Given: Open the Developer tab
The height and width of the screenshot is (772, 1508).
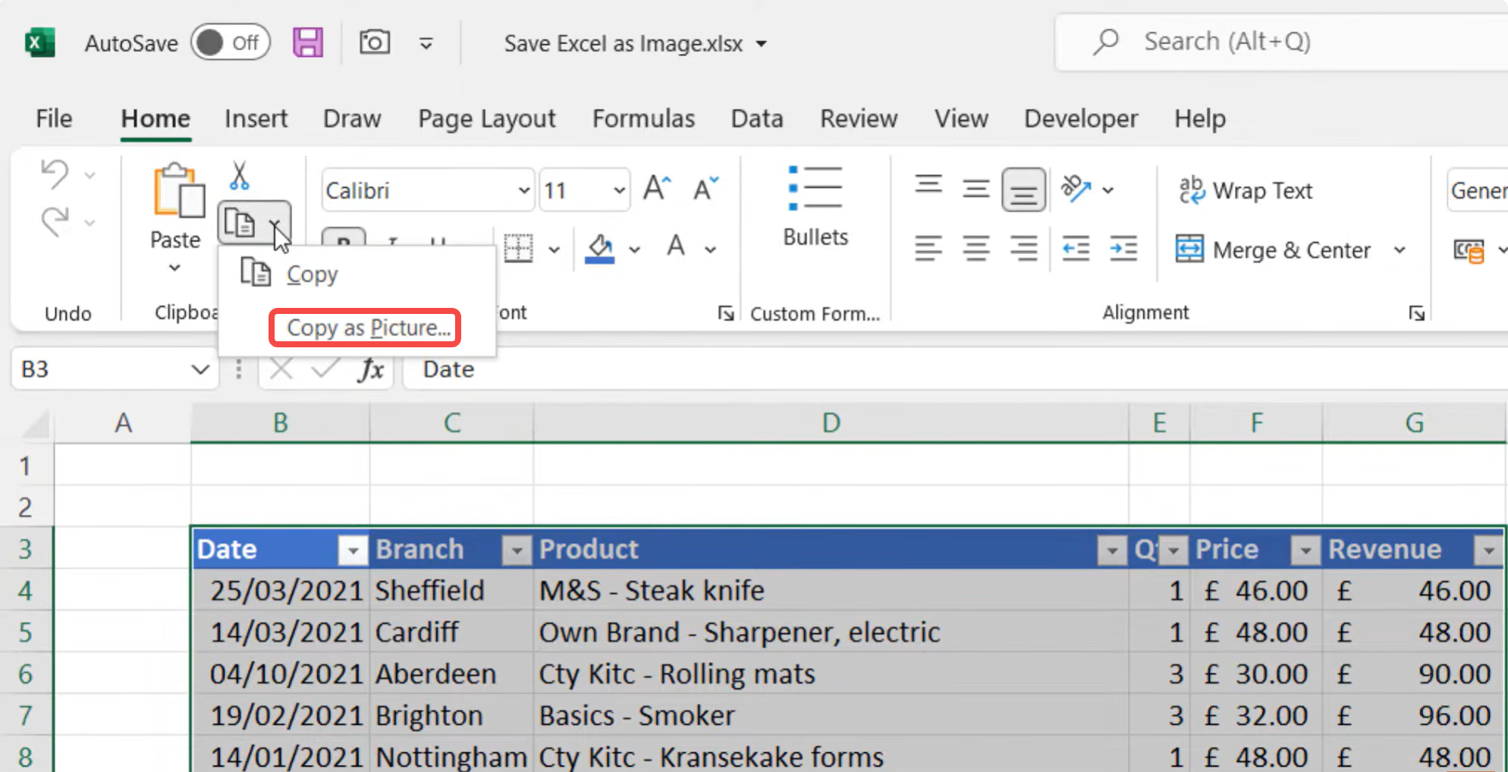Looking at the screenshot, I should (1081, 118).
